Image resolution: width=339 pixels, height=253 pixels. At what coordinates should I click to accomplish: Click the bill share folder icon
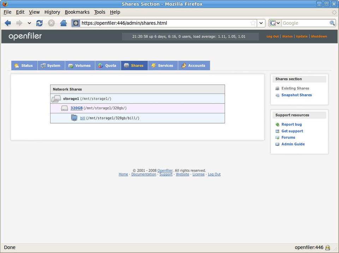coord(74,118)
